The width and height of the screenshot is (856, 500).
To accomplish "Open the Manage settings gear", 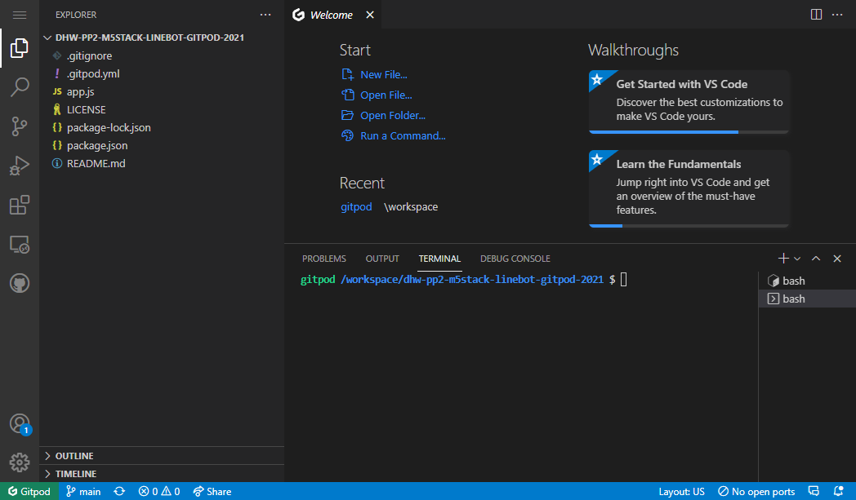I will (19, 462).
